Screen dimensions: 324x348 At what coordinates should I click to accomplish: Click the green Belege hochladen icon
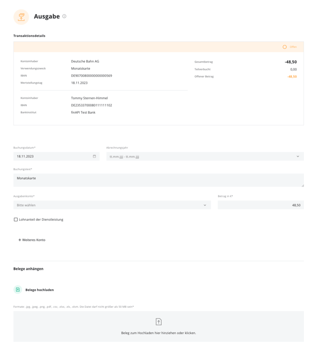click(x=18, y=290)
